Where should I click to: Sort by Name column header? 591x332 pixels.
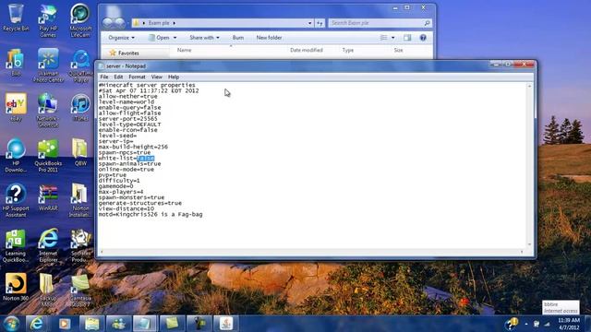[185, 50]
